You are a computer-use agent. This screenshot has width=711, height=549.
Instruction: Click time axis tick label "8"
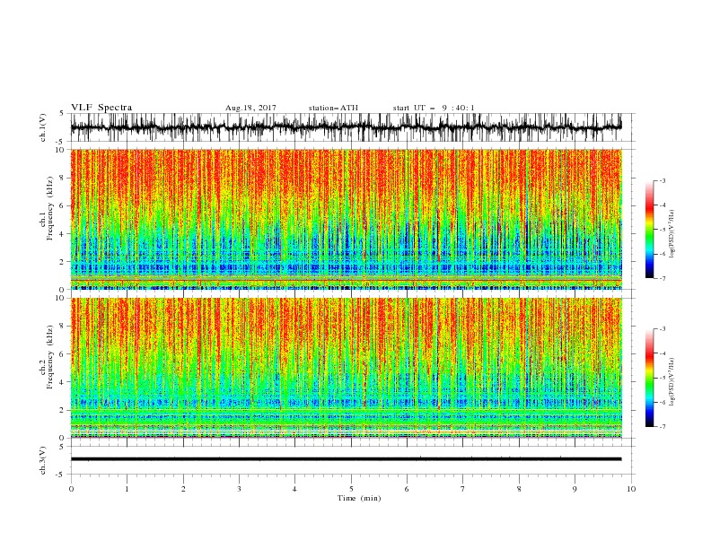pos(519,489)
